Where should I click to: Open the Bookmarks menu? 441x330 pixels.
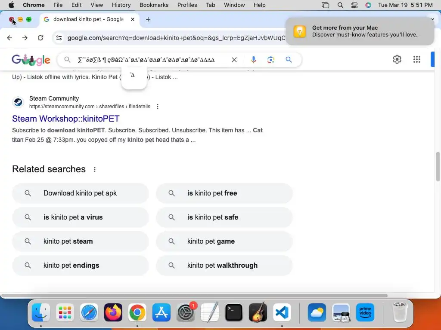pos(154,5)
